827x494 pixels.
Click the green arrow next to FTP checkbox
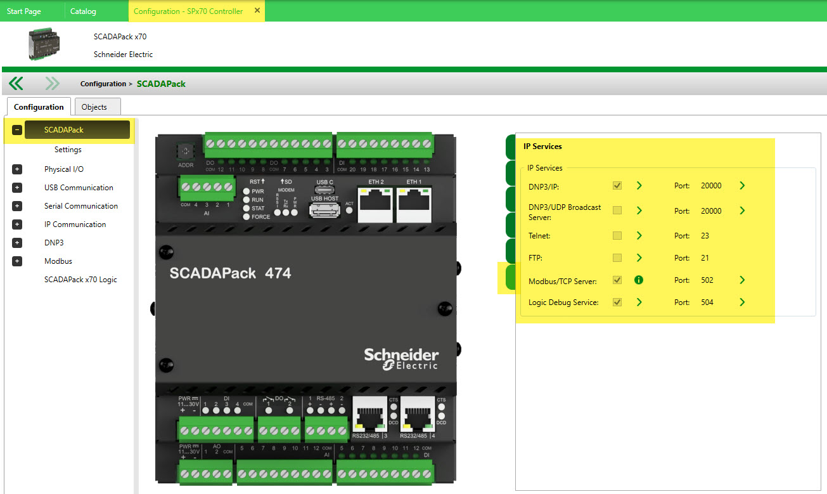pos(639,258)
